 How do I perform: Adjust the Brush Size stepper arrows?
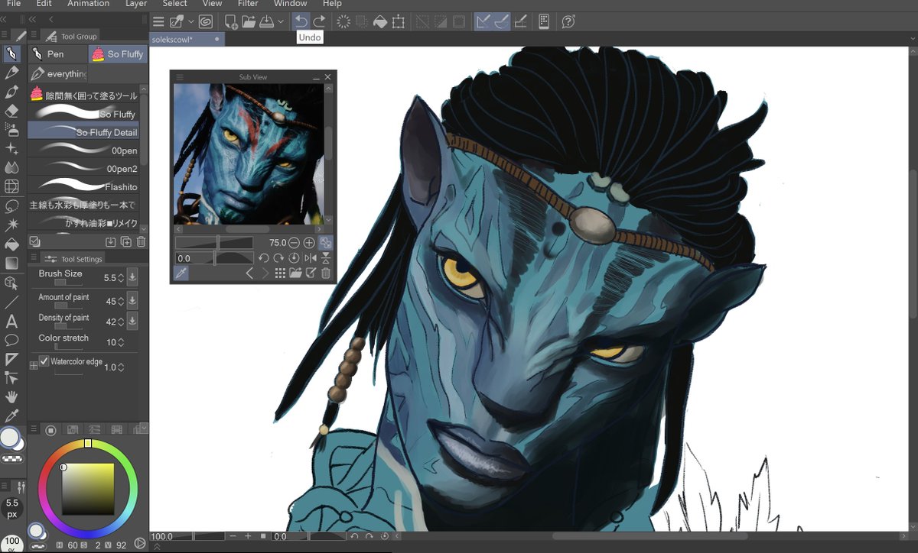(121, 278)
